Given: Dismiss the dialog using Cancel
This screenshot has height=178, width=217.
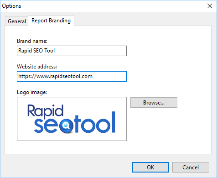Looking at the screenshot, I should point(191,168).
